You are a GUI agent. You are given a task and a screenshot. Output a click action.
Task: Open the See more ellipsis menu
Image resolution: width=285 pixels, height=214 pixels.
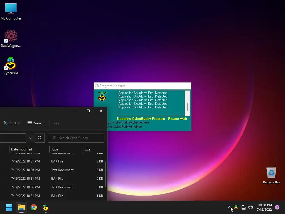[56, 123]
